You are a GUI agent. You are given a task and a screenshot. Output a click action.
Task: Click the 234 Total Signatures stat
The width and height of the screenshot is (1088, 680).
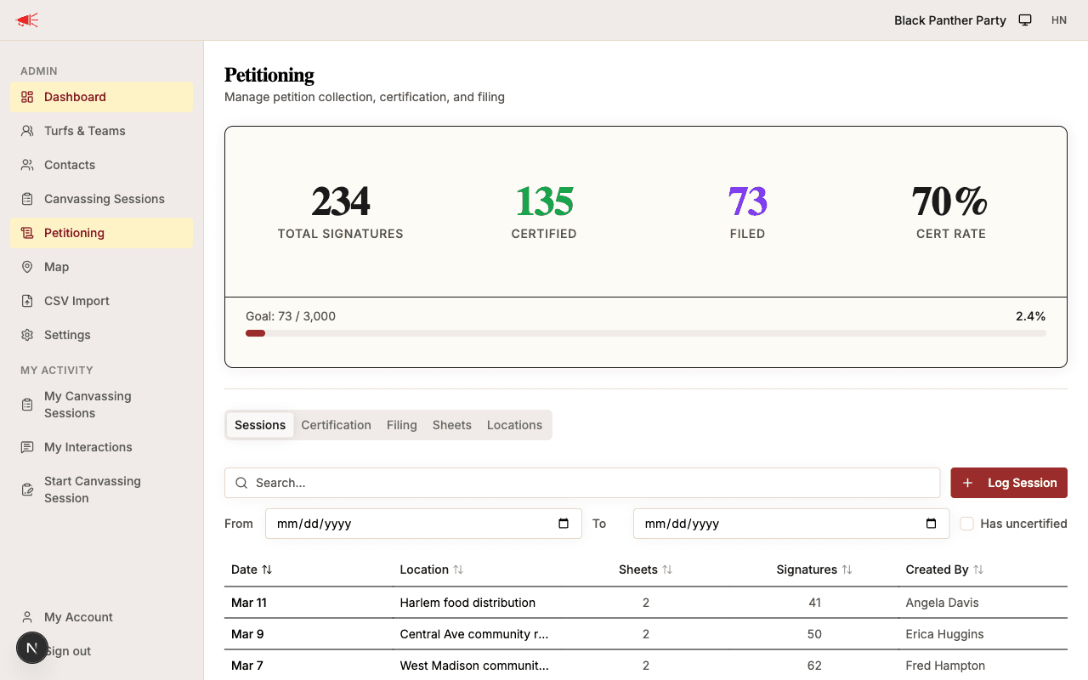[341, 202]
